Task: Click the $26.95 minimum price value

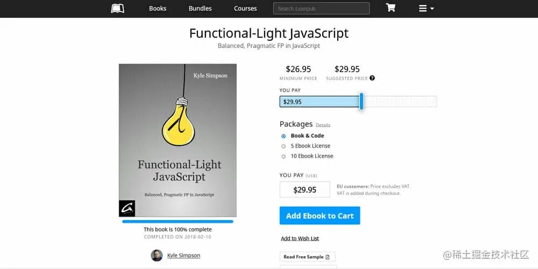Action: click(x=299, y=69)
